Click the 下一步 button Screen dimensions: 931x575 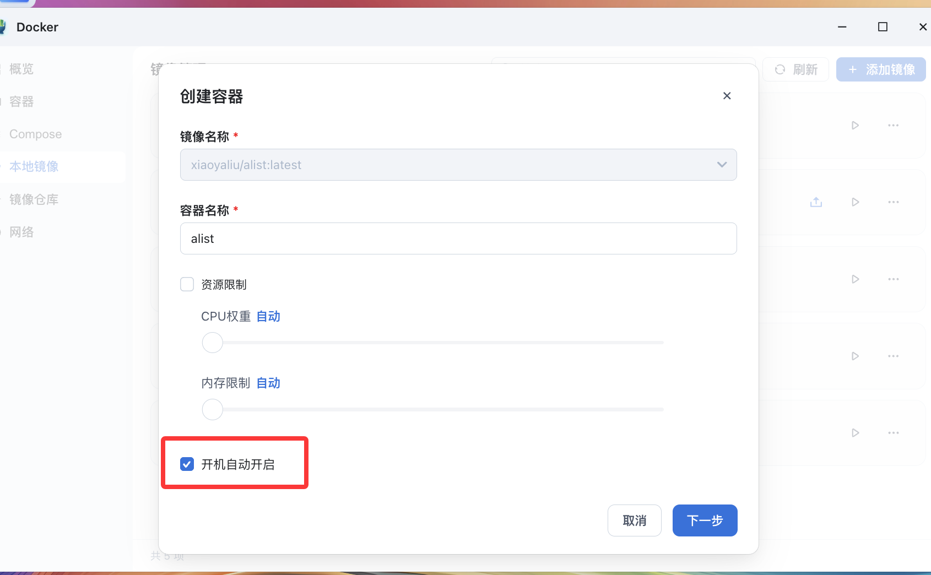tap(705, 520)
